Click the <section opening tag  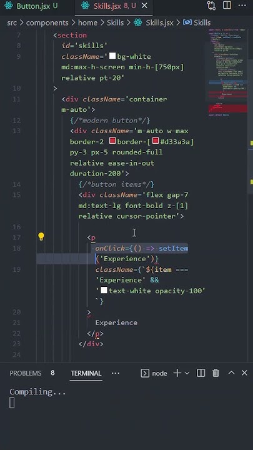click(x=70, y=35)
